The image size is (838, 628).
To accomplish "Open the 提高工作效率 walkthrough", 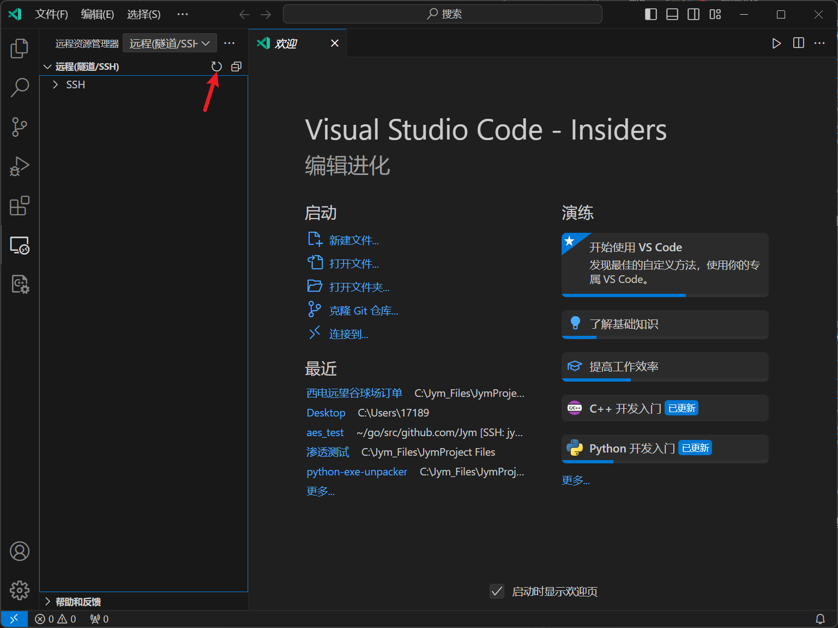I will [x=665, y=367].
